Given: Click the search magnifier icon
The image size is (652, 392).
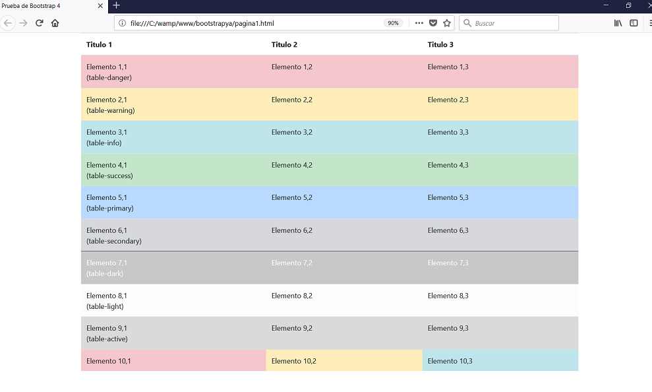Looking at the screenshot, I should coord(467,23).
